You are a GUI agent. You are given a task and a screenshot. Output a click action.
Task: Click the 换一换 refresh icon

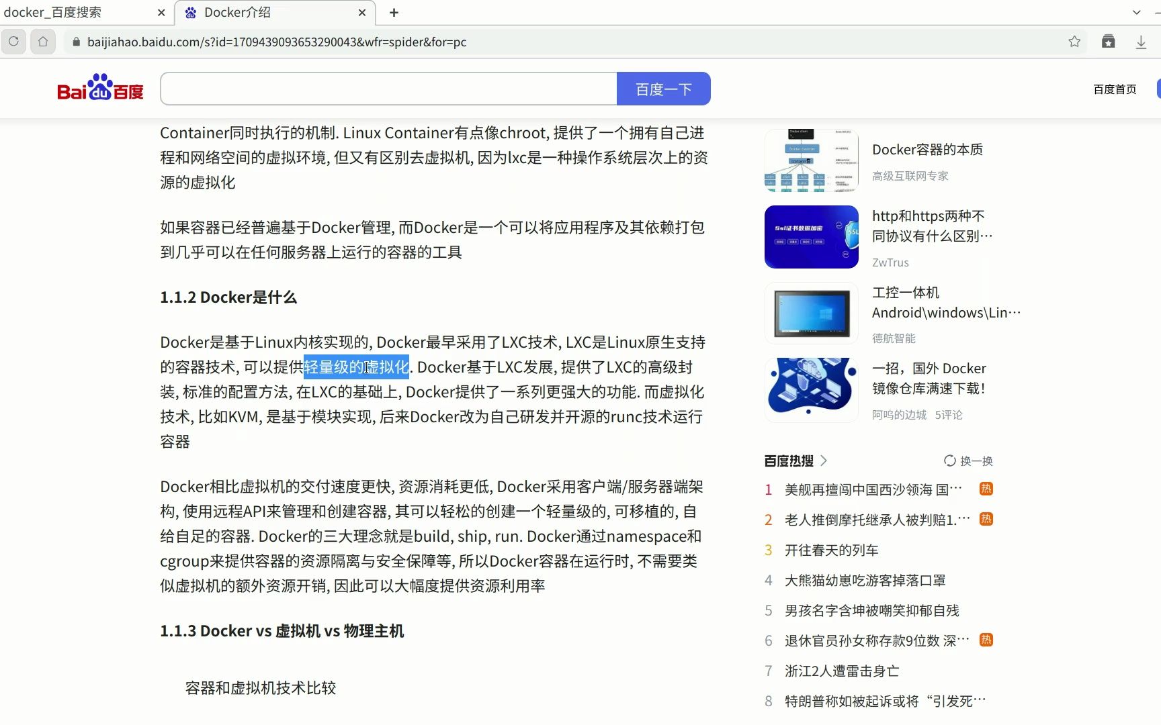coord(950,461)
